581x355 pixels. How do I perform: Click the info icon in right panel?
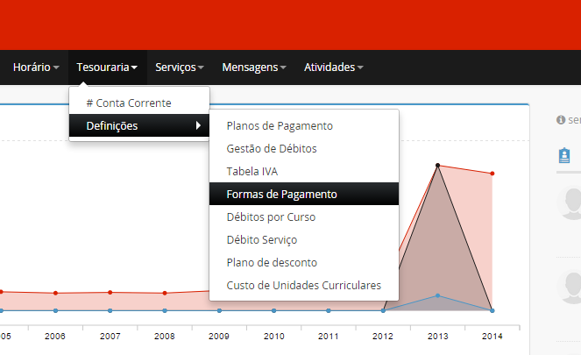(561, 119)
